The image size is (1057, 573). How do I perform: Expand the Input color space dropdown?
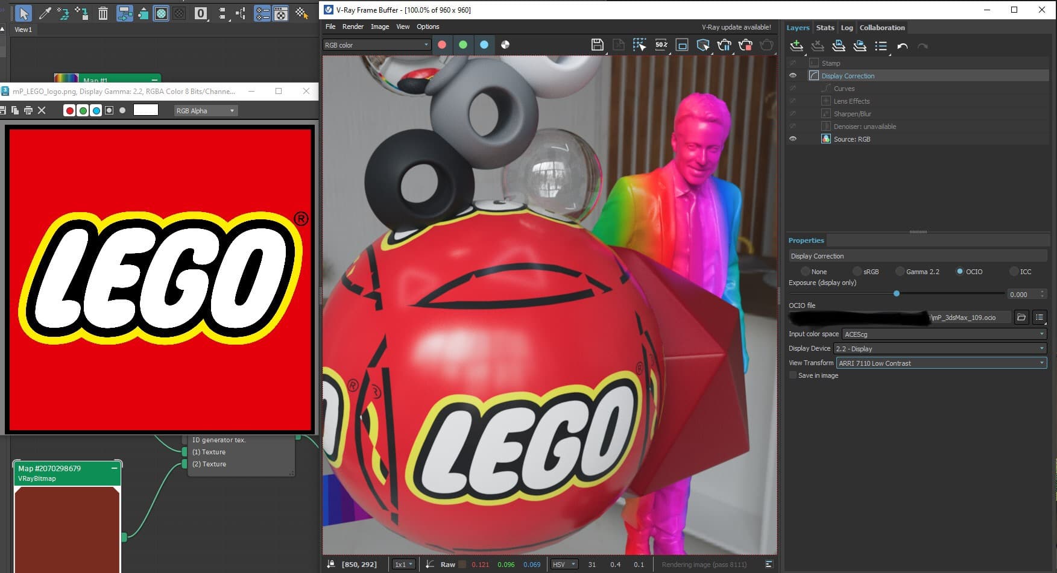944,334
